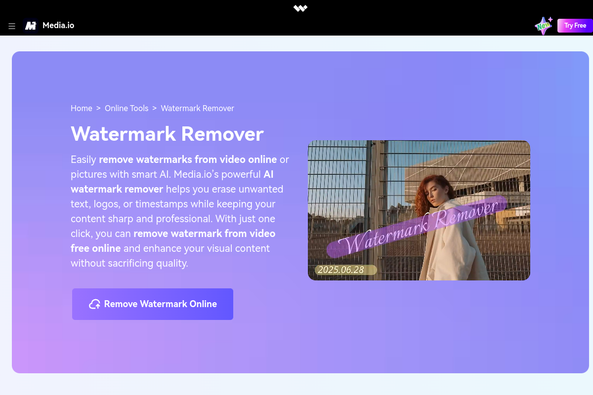The width and height of the screenshot is (593, 395).
Task: Click the Watermark Remover heading
Action: pos(167,134)
